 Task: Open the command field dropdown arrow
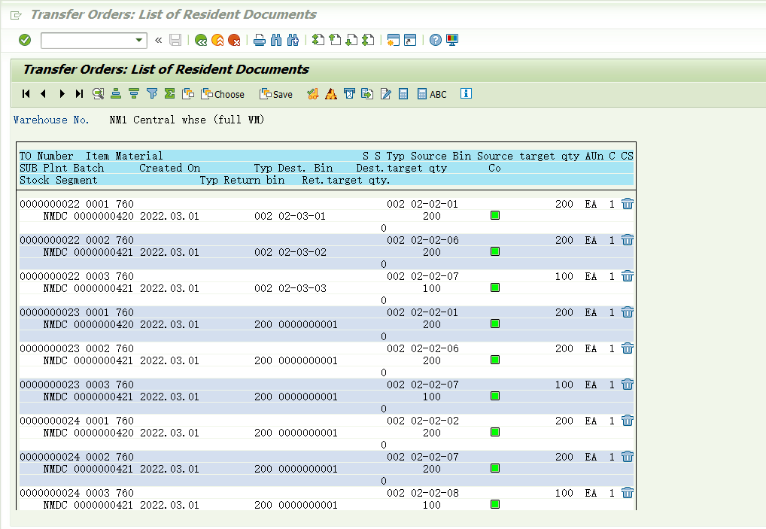click(x=139, y=40)
